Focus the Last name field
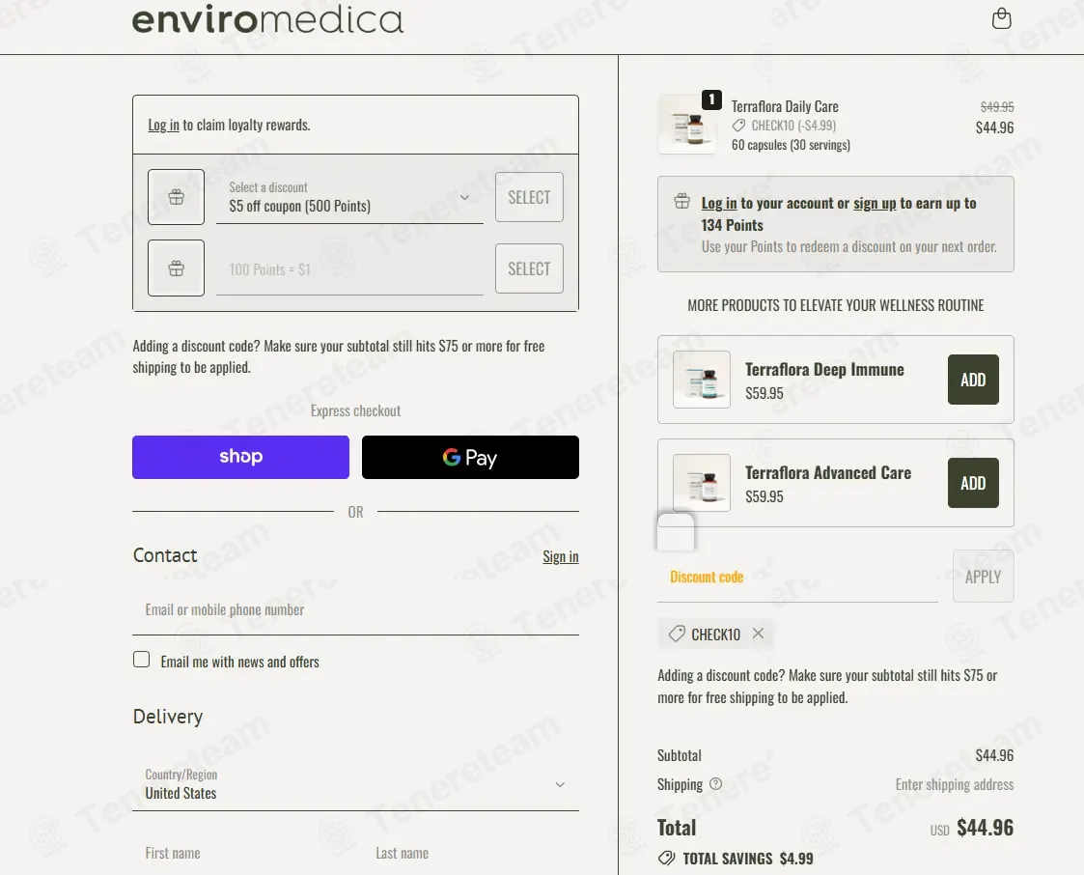Viewport: 1084px width, 875px height. [471, 853]
